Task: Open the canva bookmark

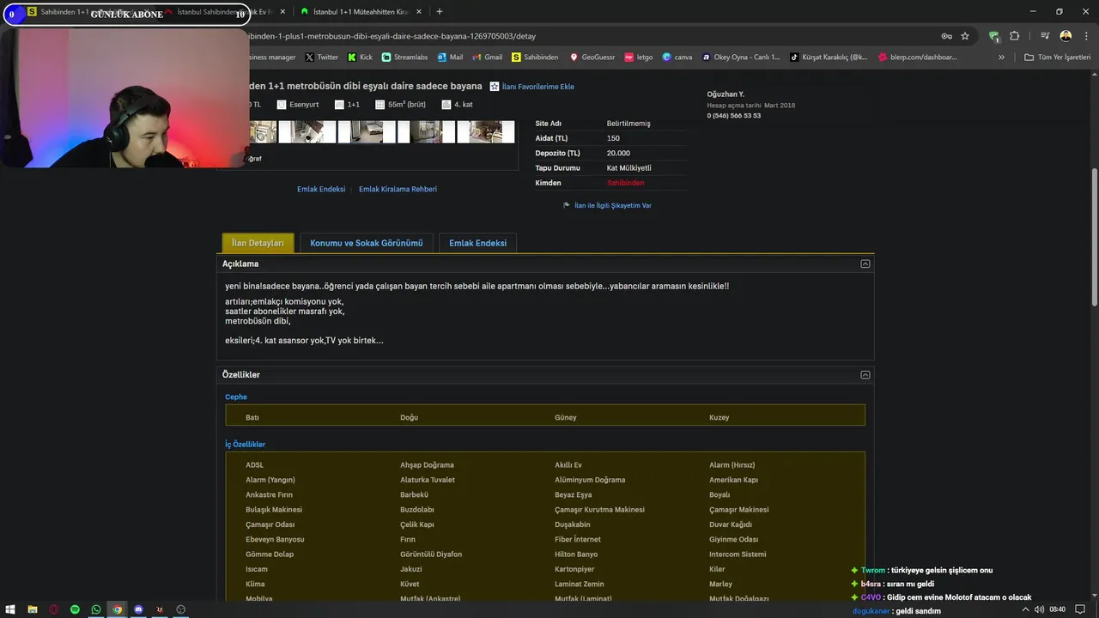Action: point(677,58)
